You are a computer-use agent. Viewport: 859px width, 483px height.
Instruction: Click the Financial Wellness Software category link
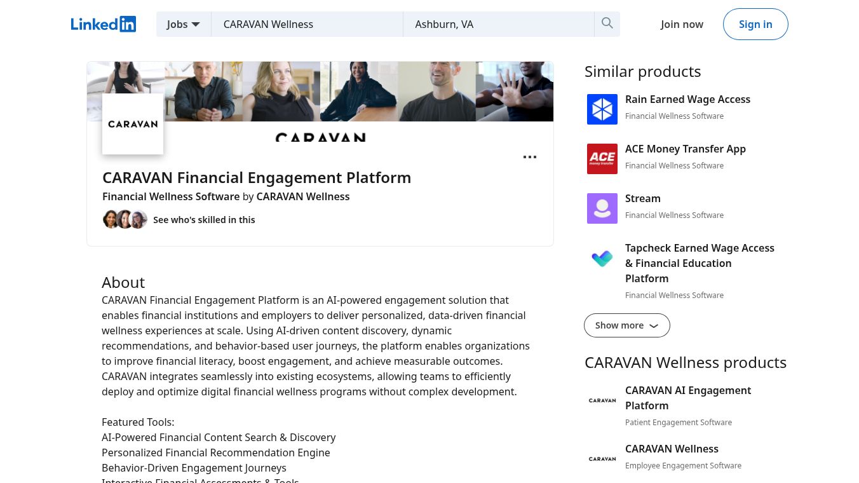(x=171, y=196)
